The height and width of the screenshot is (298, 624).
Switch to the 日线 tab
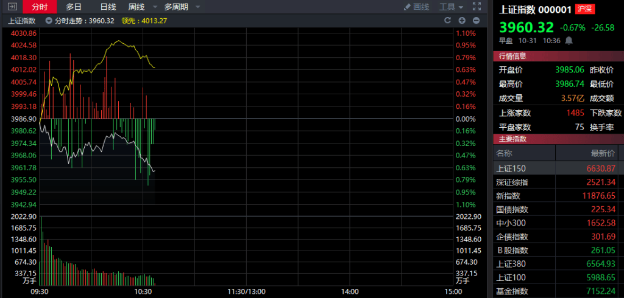coord(108,7)
